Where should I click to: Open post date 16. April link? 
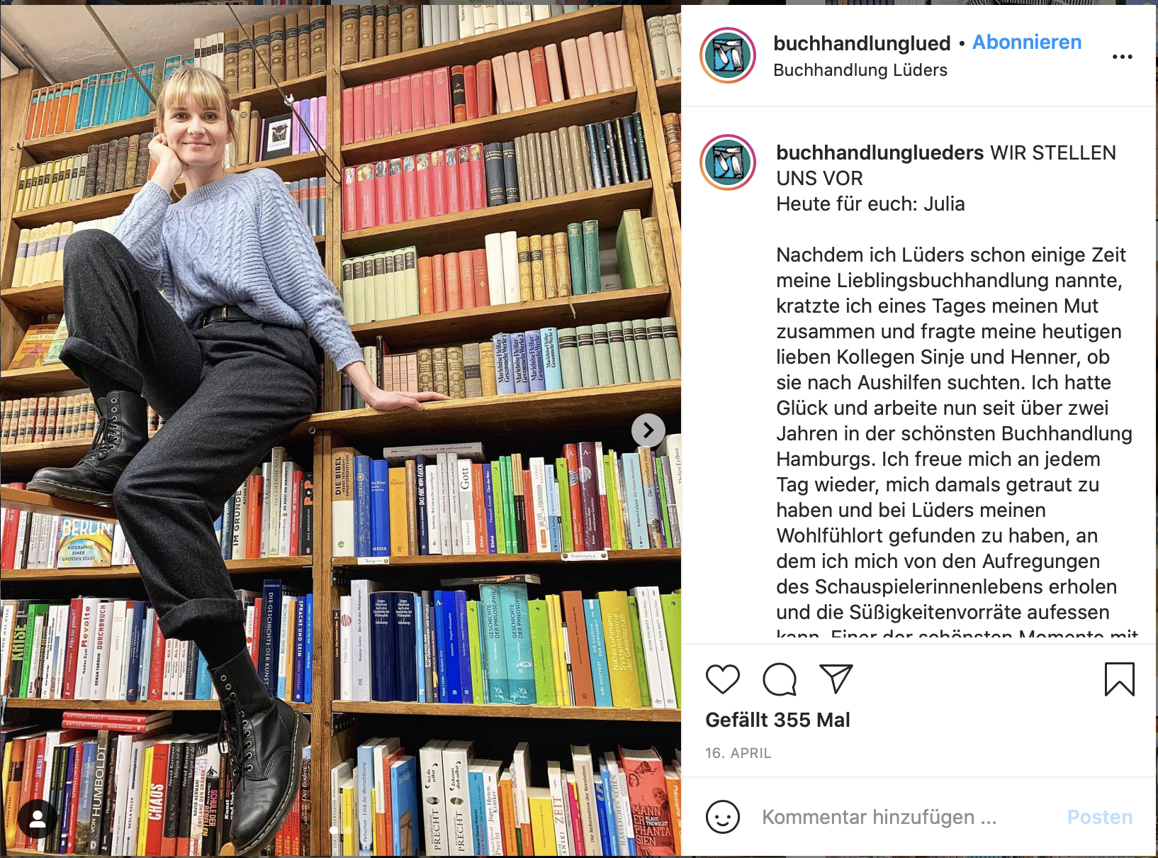click(x=738, y=753)
